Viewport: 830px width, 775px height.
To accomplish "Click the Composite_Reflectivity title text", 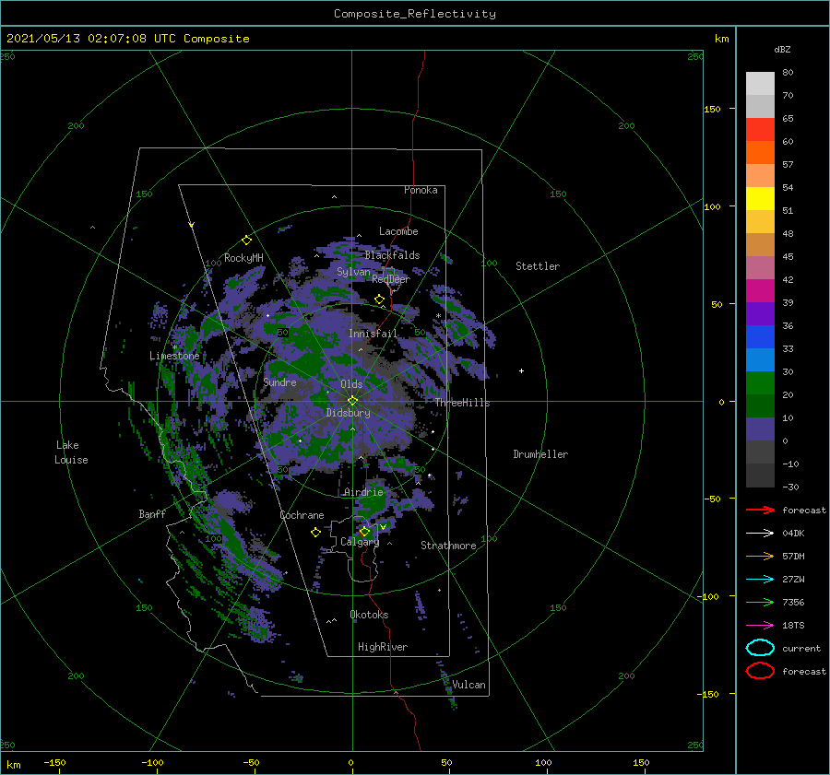I will 415,14.
